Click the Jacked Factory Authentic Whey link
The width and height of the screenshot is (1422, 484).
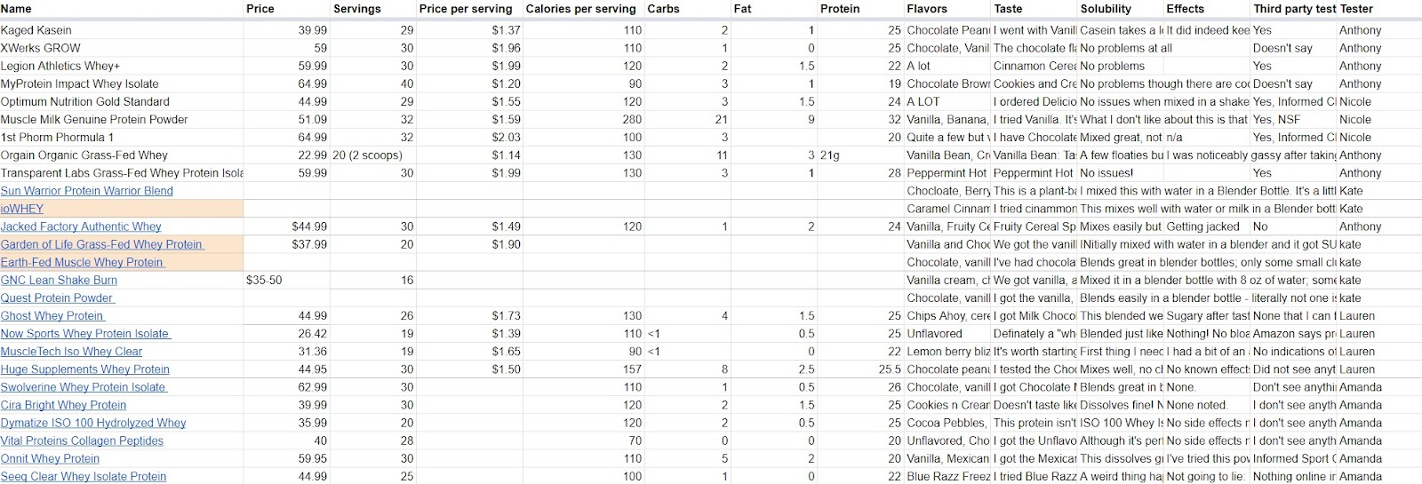click(82, 226)
